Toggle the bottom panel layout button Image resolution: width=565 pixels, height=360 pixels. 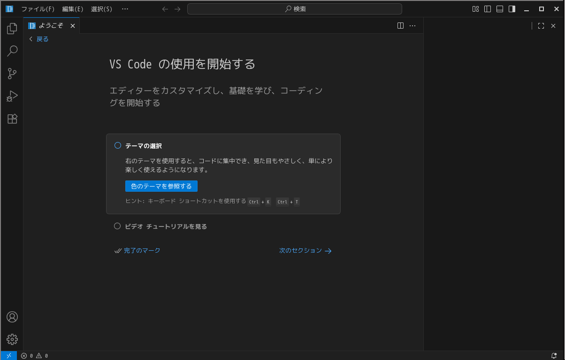[x=500, y=9]
